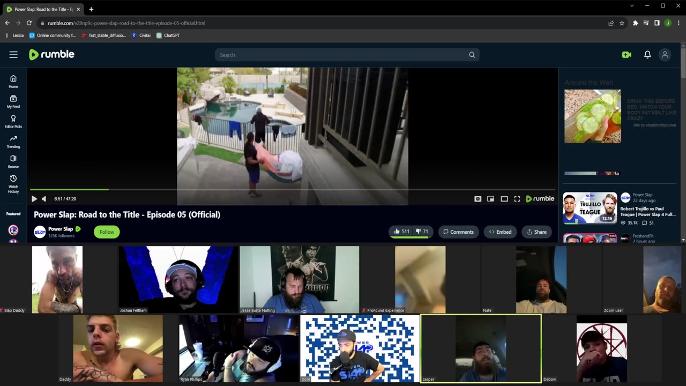Screen dimensions: 686x386
Task: Toggle theater mode
Action: coord(504,199)
